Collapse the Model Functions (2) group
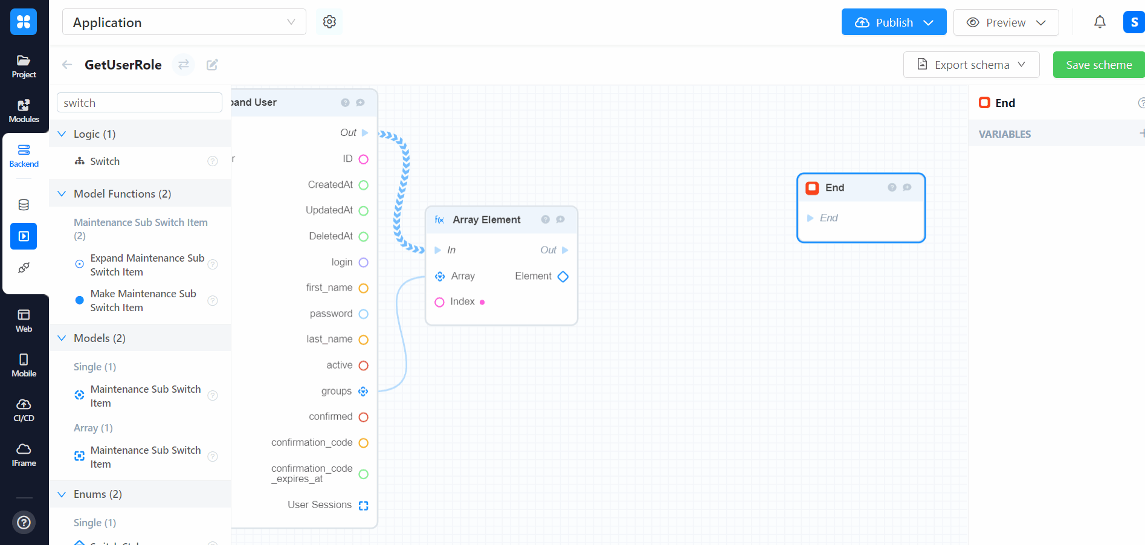This screenshot has width=1145, height=545. coord(62,194)
